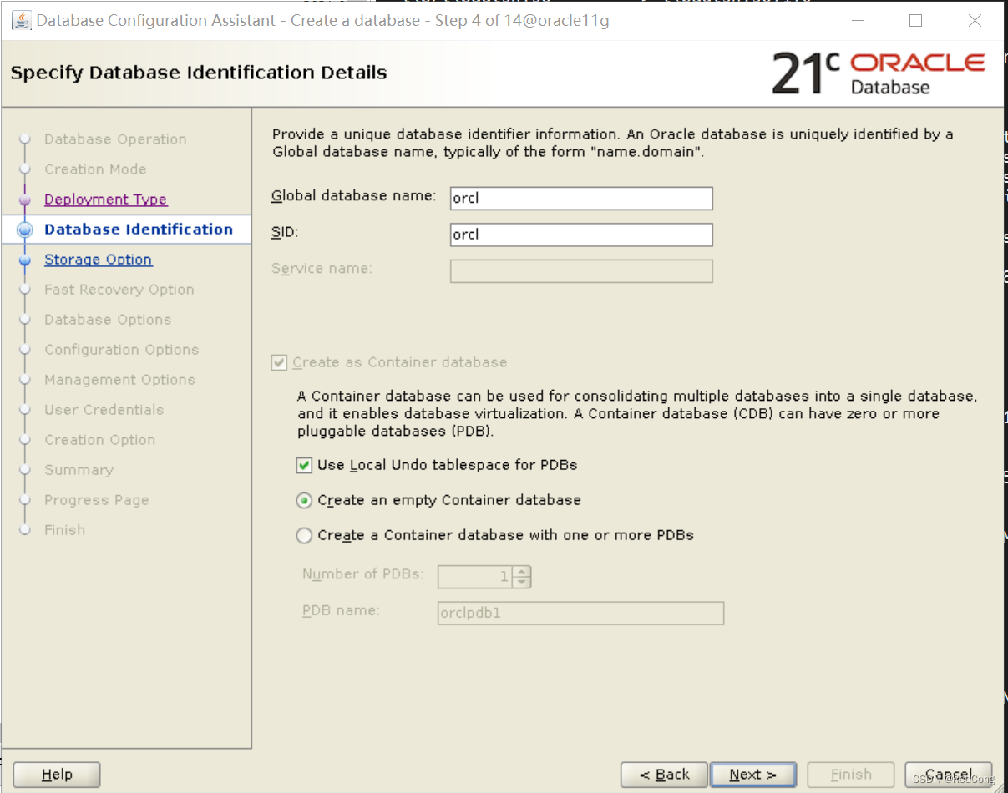Click the Progress Page step

97,500
